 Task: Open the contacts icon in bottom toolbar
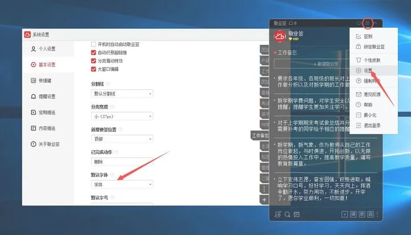[278, 214]
